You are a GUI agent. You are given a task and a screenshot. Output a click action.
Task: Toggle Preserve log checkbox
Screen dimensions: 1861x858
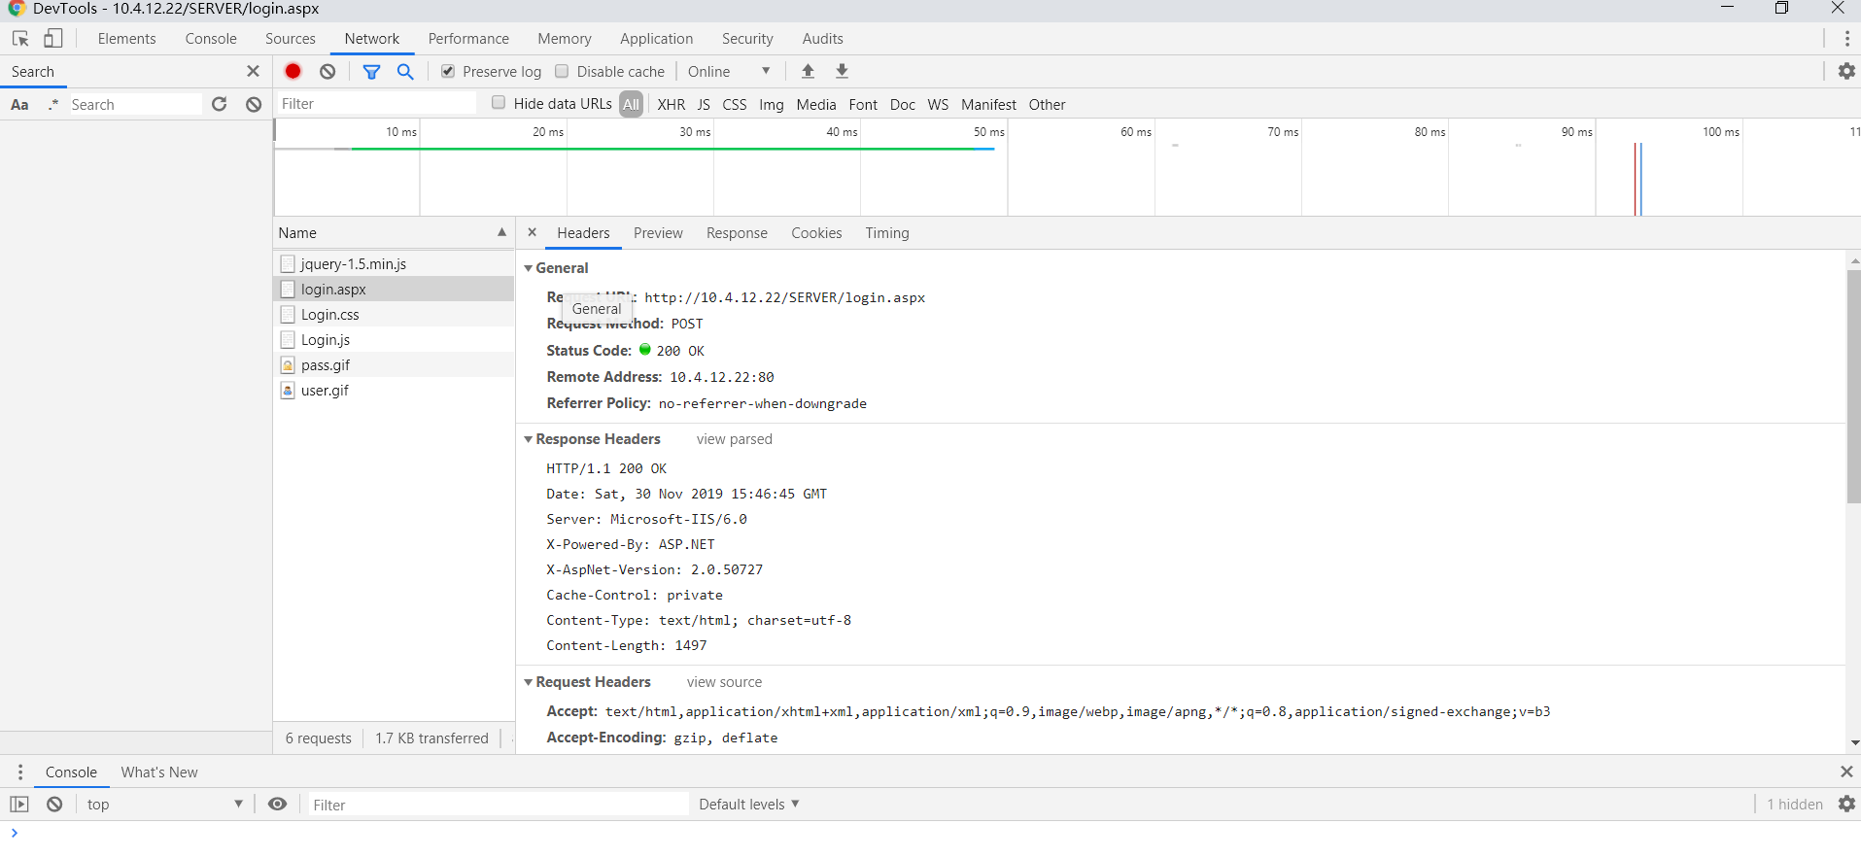pyautogui.click(x=448, y=71)
